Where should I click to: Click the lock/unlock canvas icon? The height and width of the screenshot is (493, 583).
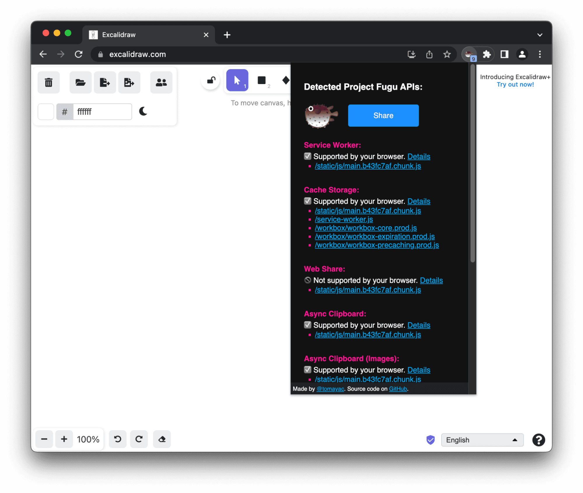click(210, 82)
